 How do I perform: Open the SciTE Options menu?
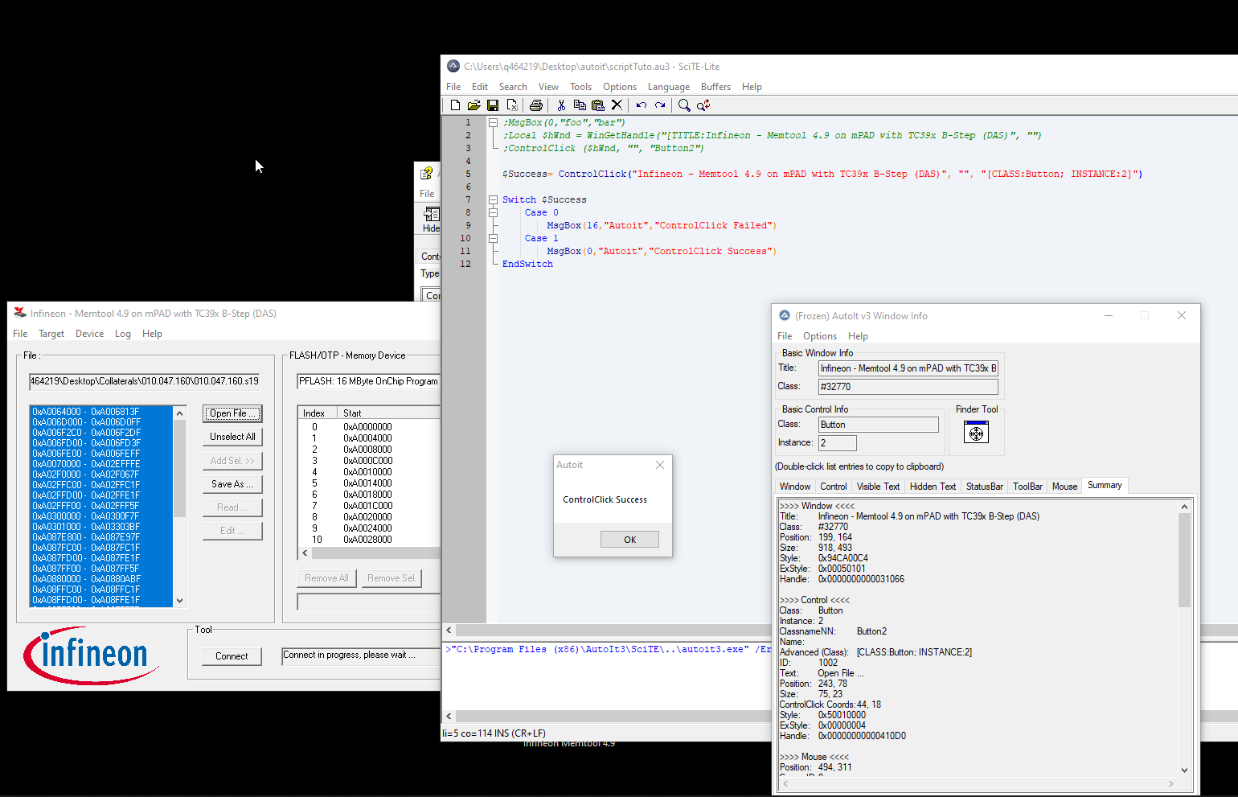(x=620, y=87)
